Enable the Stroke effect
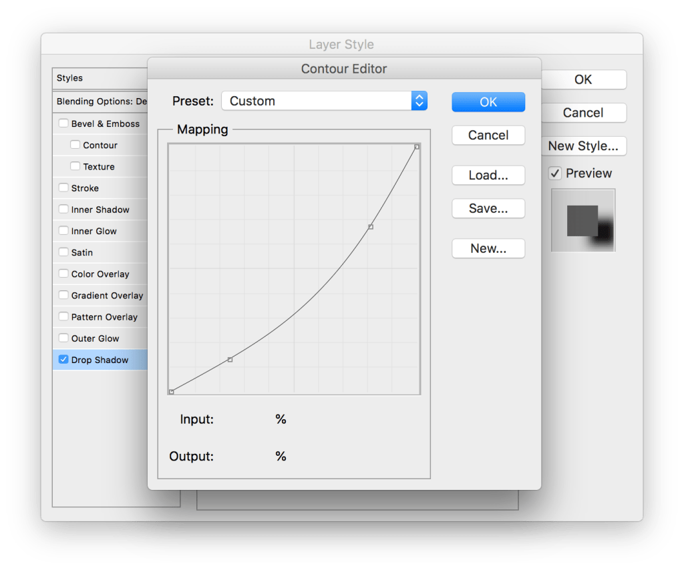Image resolution: width=684 pixels, height=570 pixels. (x=63, y=188)
